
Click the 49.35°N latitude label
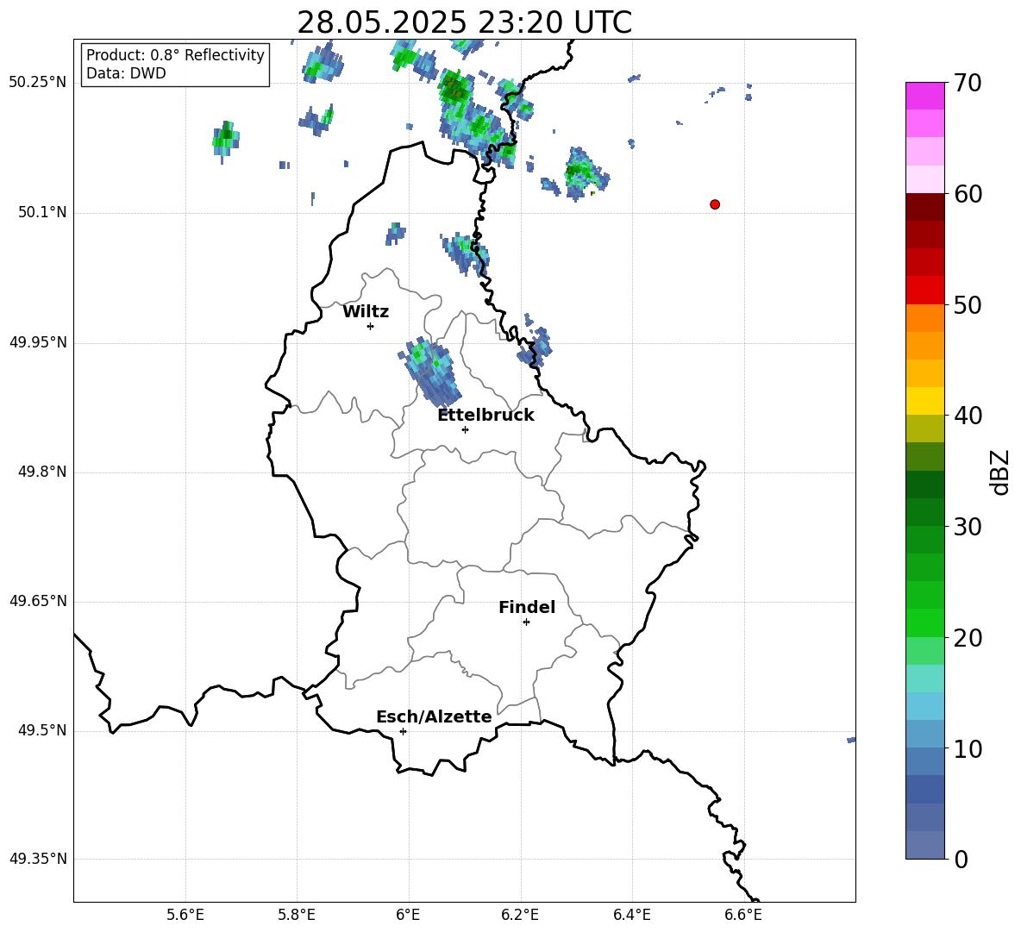(x=38, y=859)
